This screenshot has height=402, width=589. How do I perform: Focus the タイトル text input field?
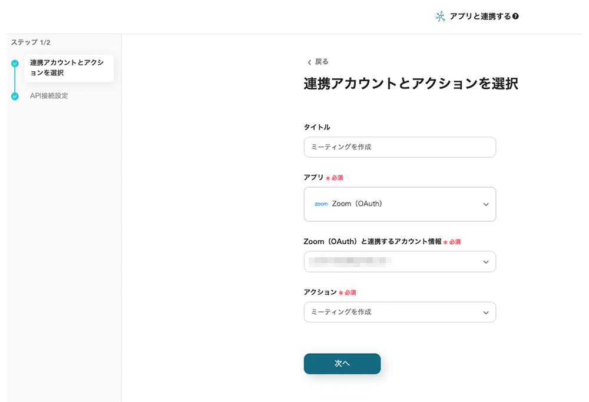(399, 147)
